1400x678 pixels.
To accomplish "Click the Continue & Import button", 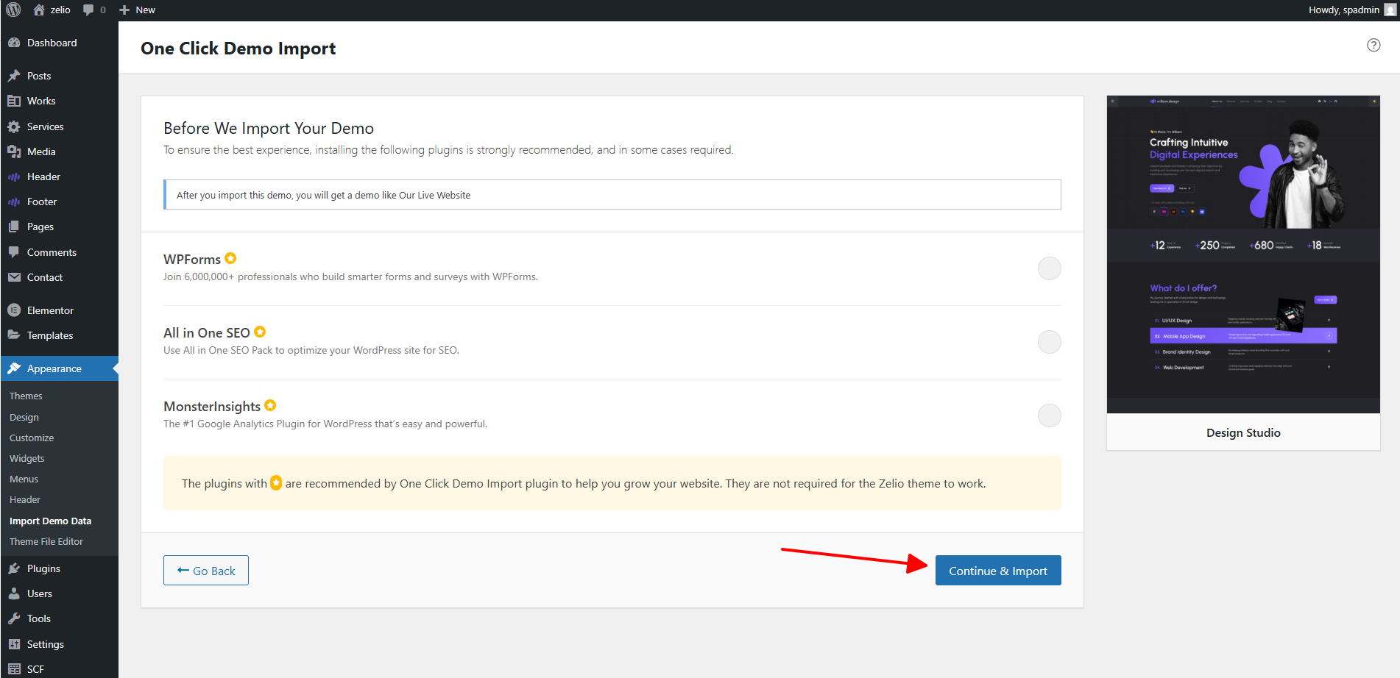I will (998, 571).
